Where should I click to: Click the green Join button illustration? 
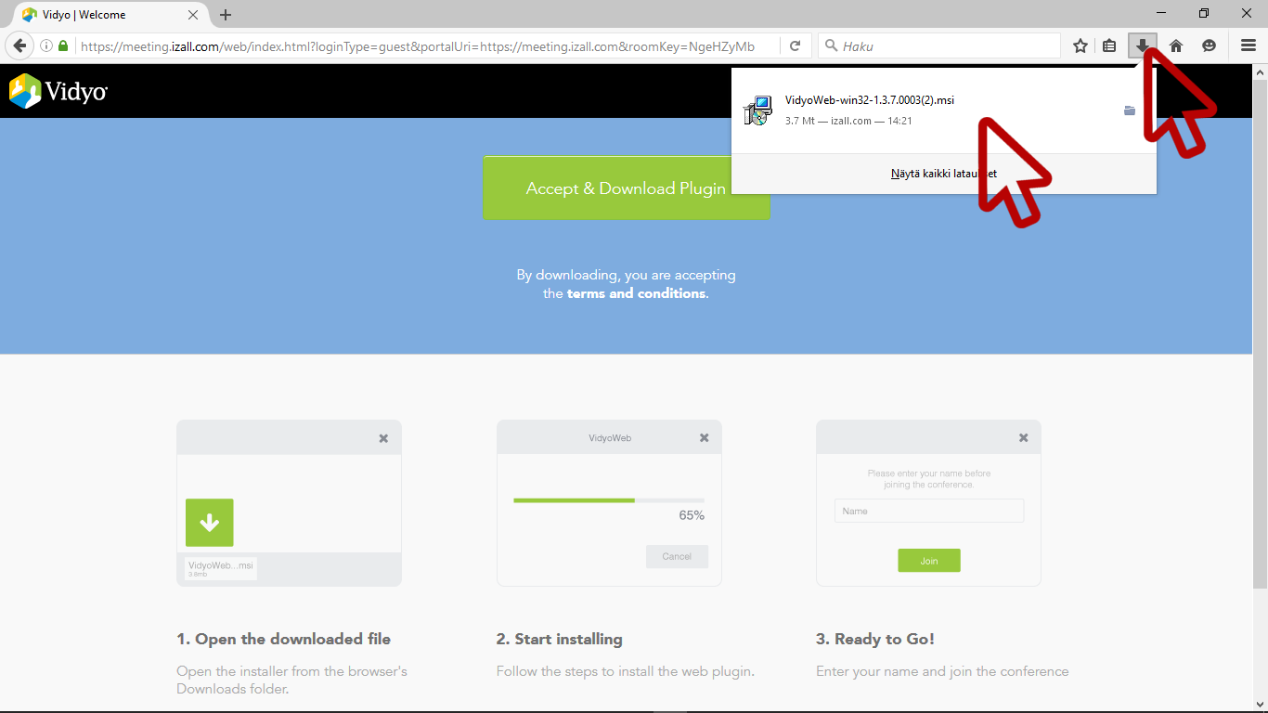click(929, 561)
